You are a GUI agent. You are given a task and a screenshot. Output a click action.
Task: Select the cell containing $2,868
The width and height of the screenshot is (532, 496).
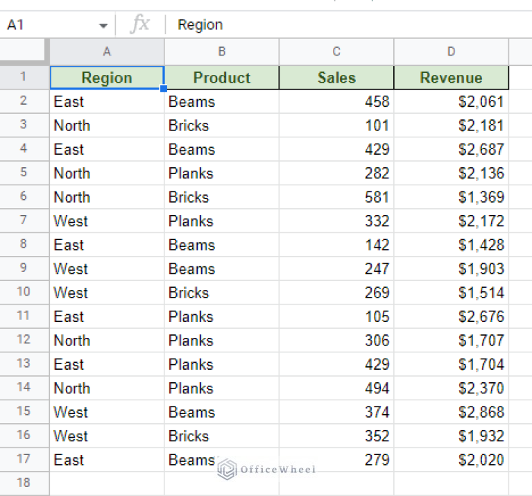click(451, 412)
